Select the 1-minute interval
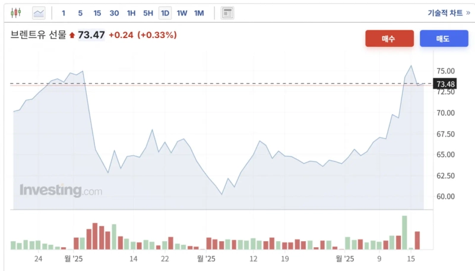This screenshot has width=475, height=271. point(64,12)
